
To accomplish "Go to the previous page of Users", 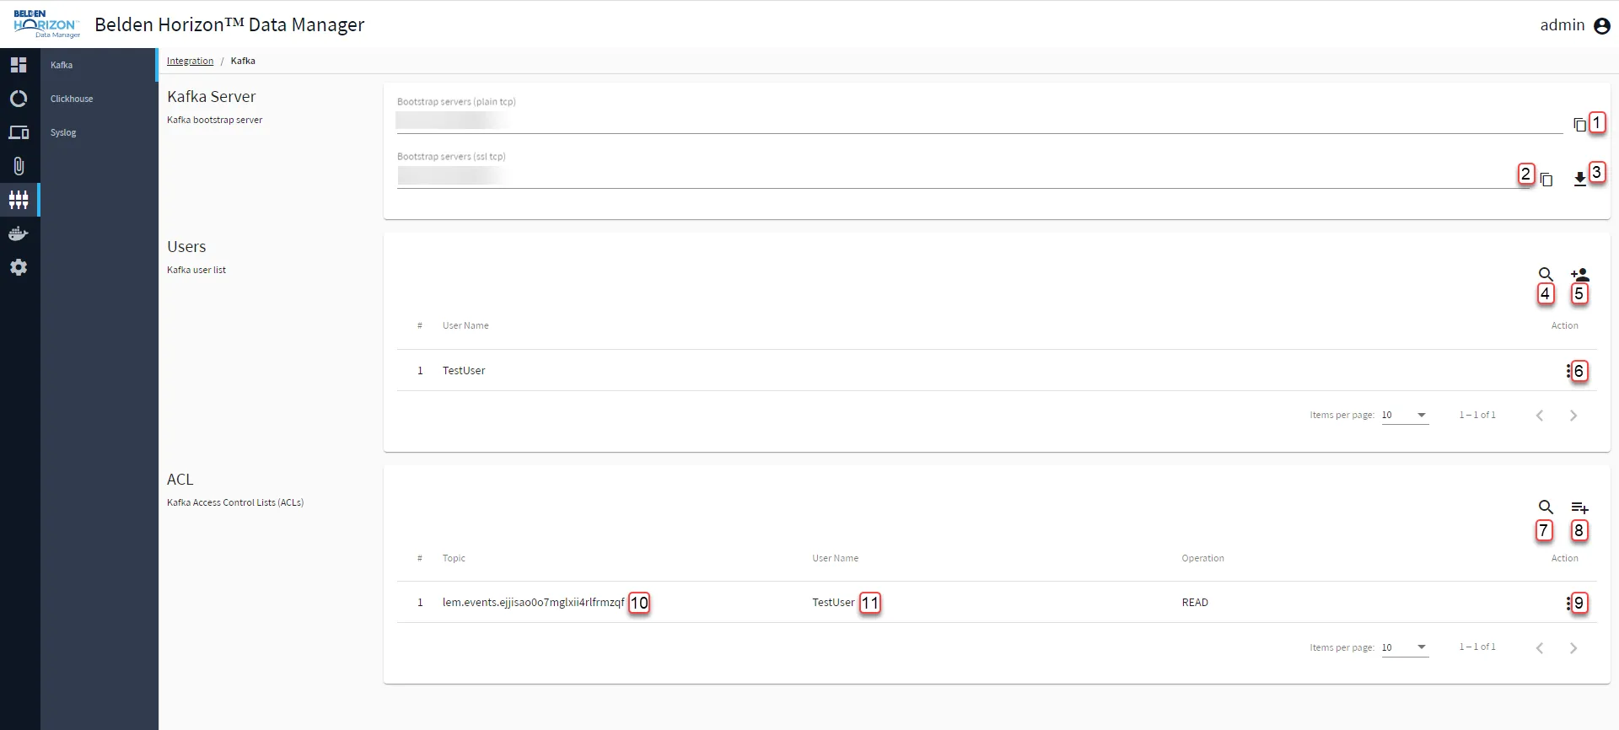I will coord(1540,416).
